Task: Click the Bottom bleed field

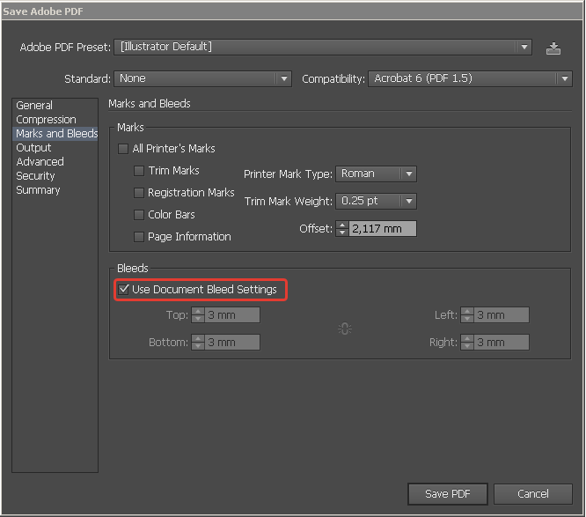Action: [x=232, y=343]
